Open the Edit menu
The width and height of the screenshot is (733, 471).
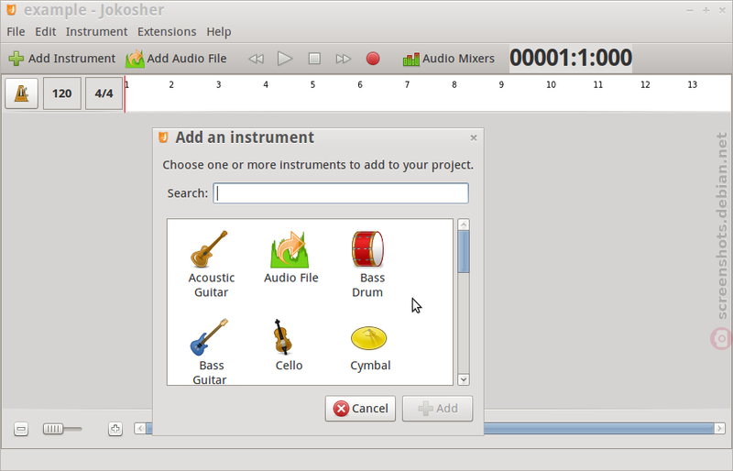click(45, 32)
